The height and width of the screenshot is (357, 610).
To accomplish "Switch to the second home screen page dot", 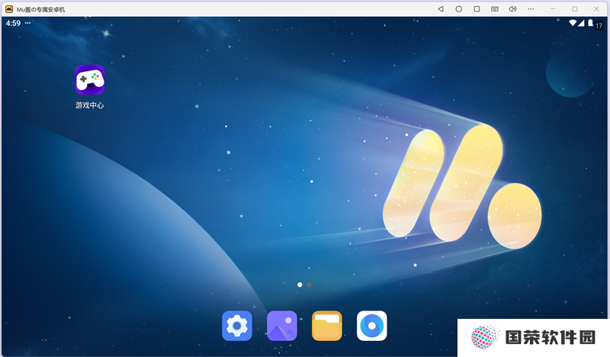I will click(x=309, y=285).
